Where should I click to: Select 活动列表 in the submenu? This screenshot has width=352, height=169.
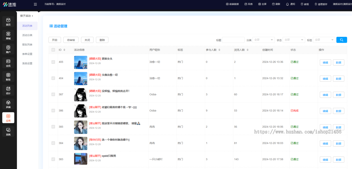pos(27,26)
